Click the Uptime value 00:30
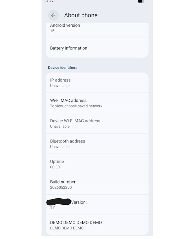The image size is (191, 239). point(55,167)
